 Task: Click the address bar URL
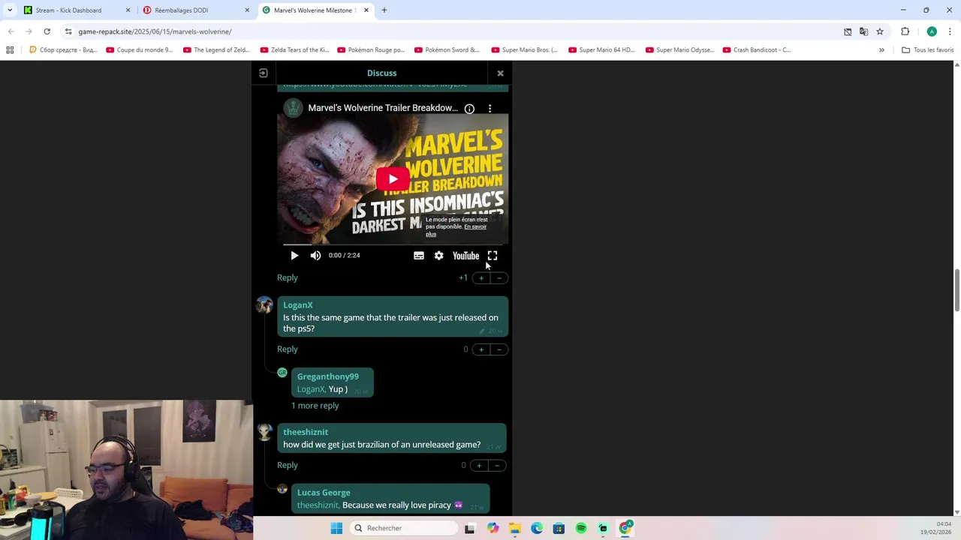tap(155, 31)
